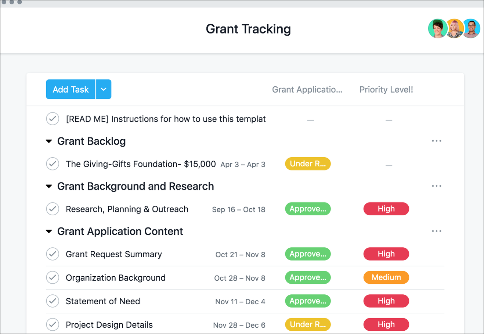Click the check circle on the [READ ME] task
This screenshot has height=334, width=484.
tap(53, 119)
